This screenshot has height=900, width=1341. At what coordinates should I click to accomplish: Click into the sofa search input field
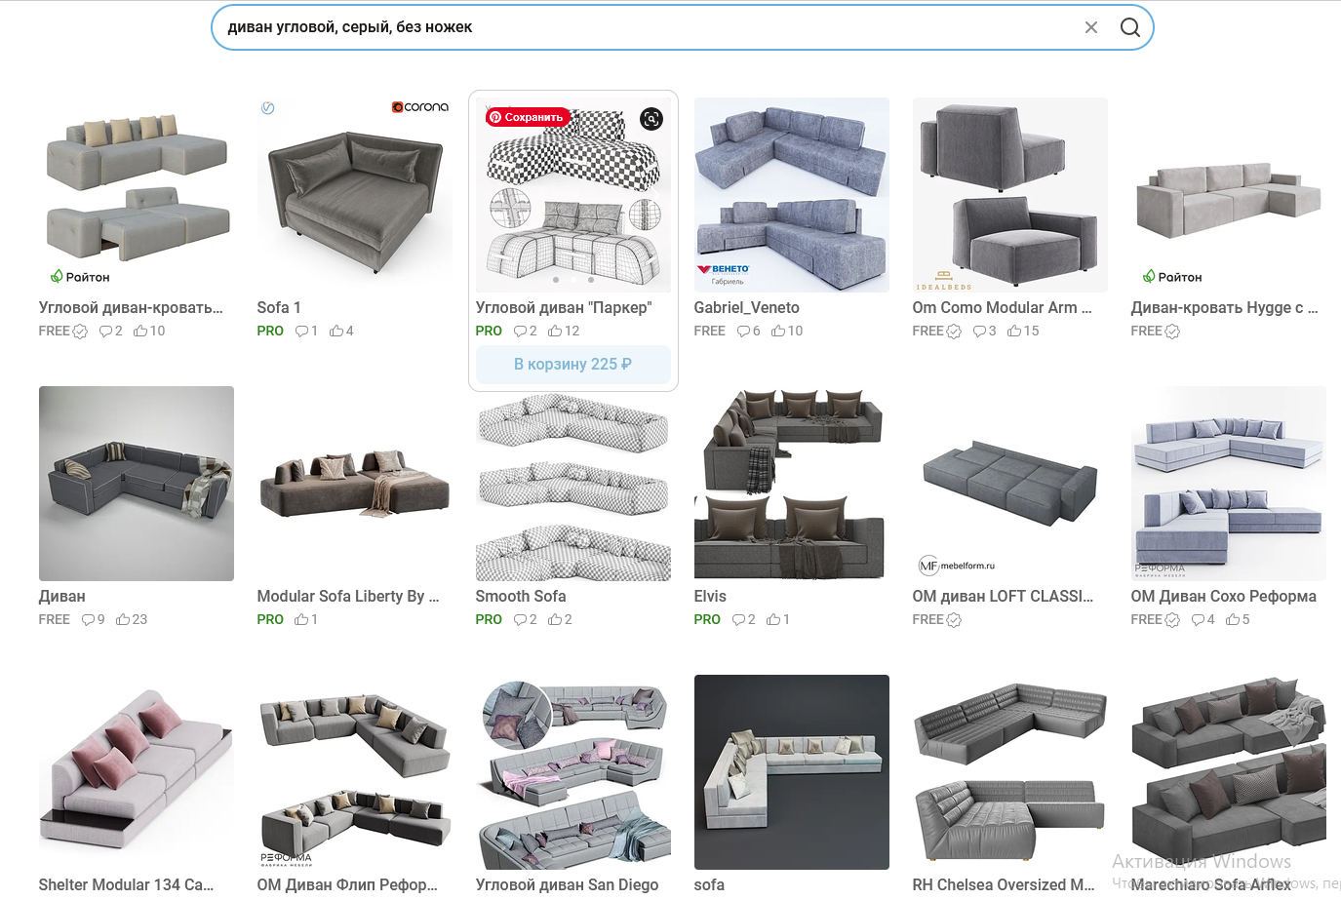[644, 27]
